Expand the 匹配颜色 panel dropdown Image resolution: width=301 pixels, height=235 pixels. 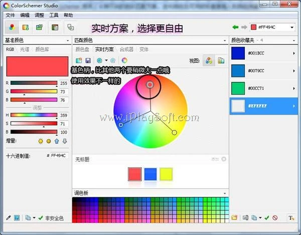(x=225, y=41)
